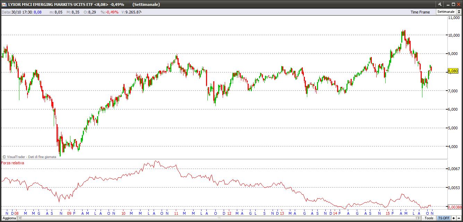463x222 pixels.
Task: Close the chart window
Action: coord(458,4)
